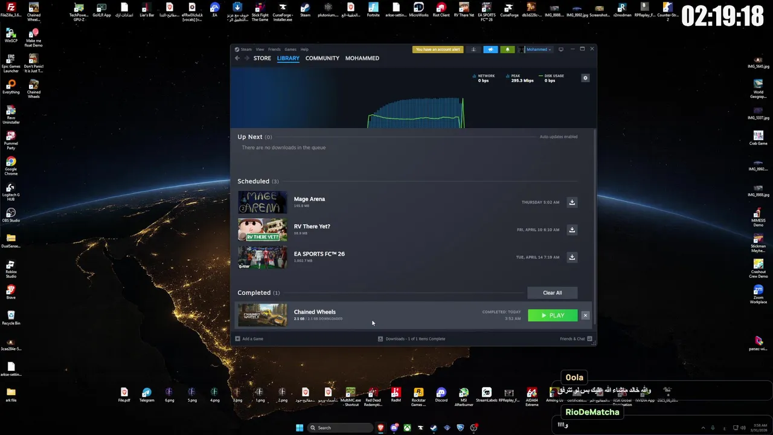Start Mage Arena download now
Image resolution: width=773 pixels, height=435 pixels.
[572, 202]
